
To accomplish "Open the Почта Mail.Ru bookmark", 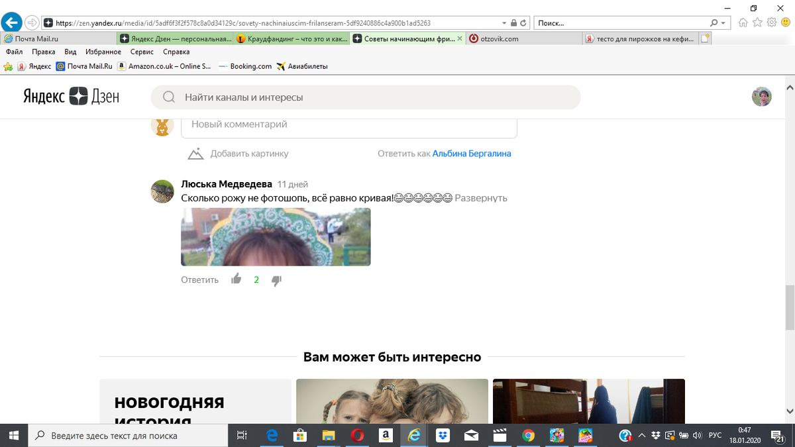I will pos(84,66).
